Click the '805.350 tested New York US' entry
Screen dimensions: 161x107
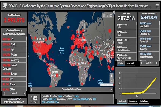[x=149, y=25]
